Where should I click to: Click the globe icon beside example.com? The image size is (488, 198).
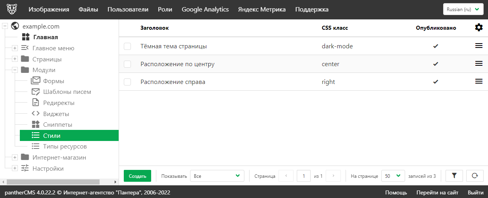click(x=15, y=26)
